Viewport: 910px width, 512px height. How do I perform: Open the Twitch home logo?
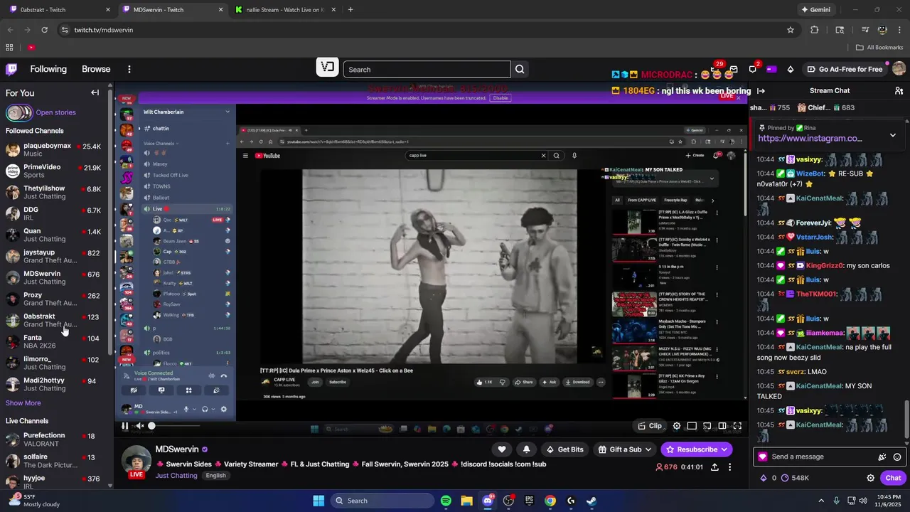point(11,69)
